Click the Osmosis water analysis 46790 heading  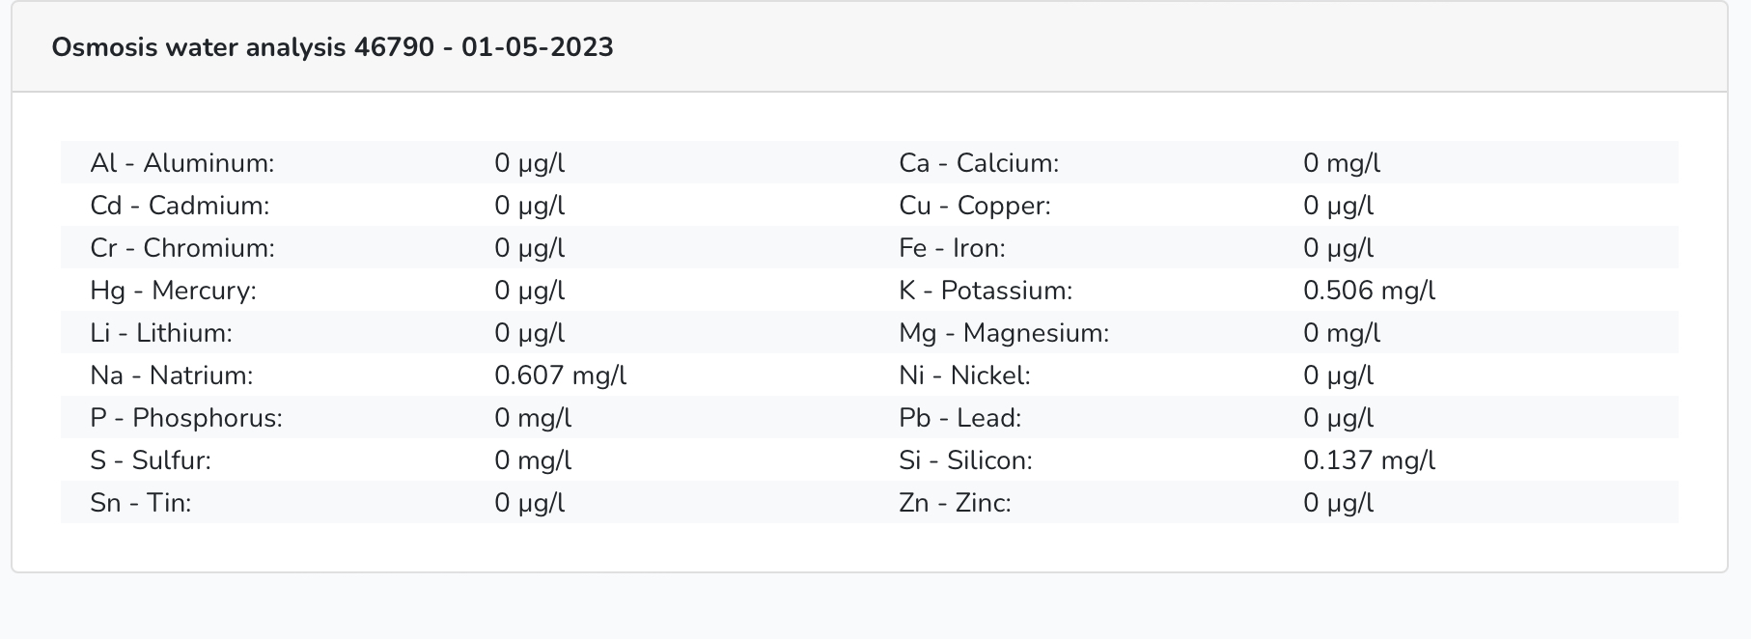pos(332,47)
